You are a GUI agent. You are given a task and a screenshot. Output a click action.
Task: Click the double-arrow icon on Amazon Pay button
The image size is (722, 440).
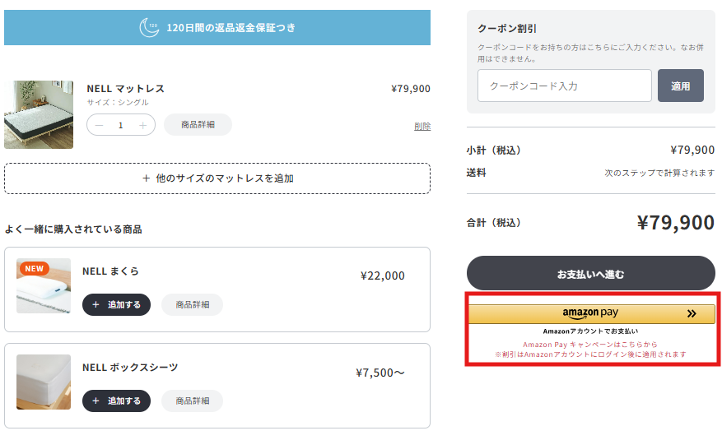[x=692, y=313]
